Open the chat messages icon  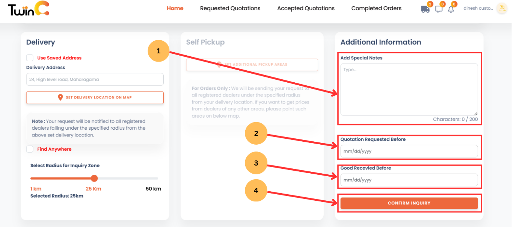click(x=439, y=9)
